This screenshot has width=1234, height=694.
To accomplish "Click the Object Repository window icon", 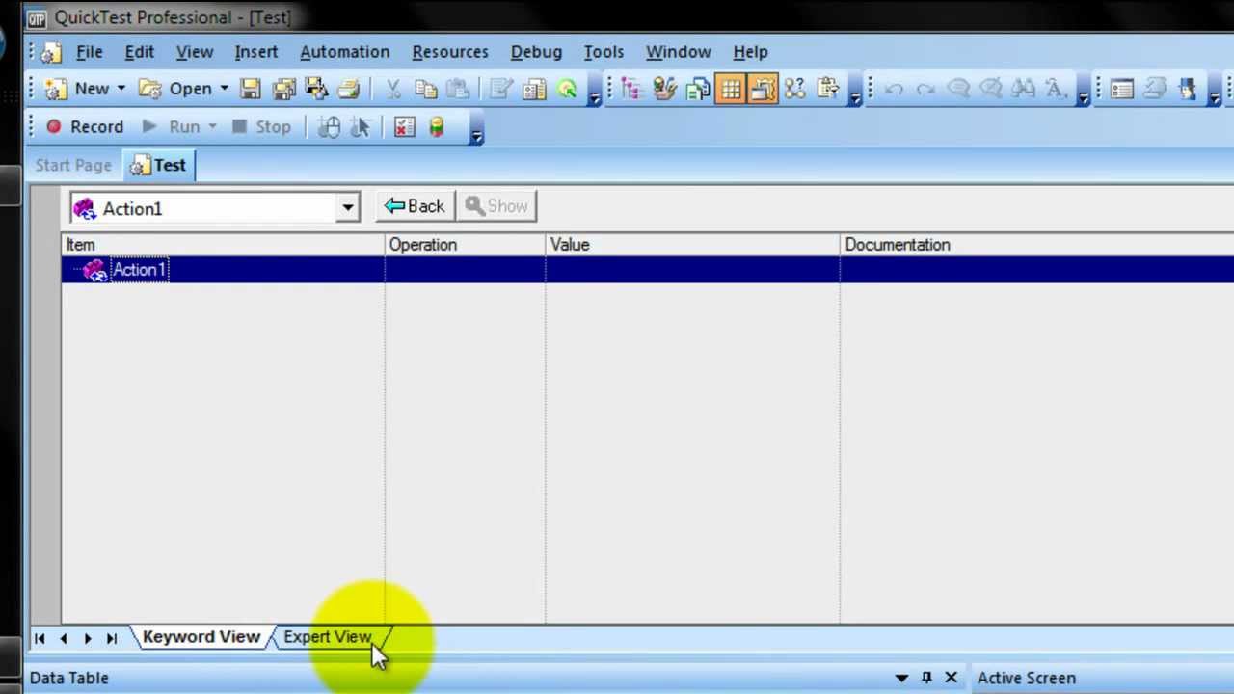I will tap(1121, 89).
